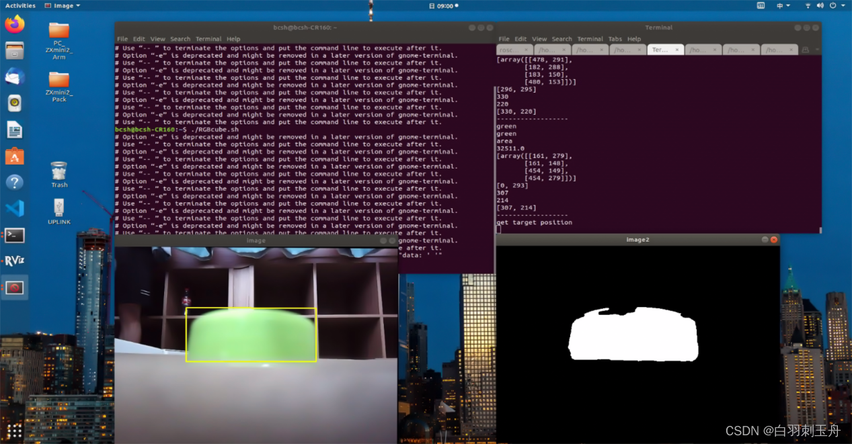Show applications grid in the dock

14,430
